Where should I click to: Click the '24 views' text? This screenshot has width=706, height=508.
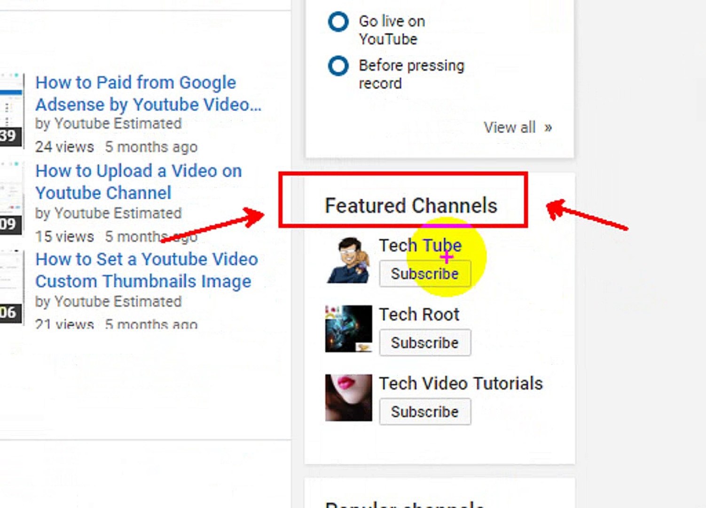pos(65,147)
